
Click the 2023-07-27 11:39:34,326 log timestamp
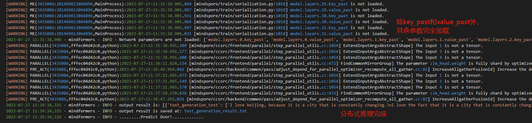33,117
